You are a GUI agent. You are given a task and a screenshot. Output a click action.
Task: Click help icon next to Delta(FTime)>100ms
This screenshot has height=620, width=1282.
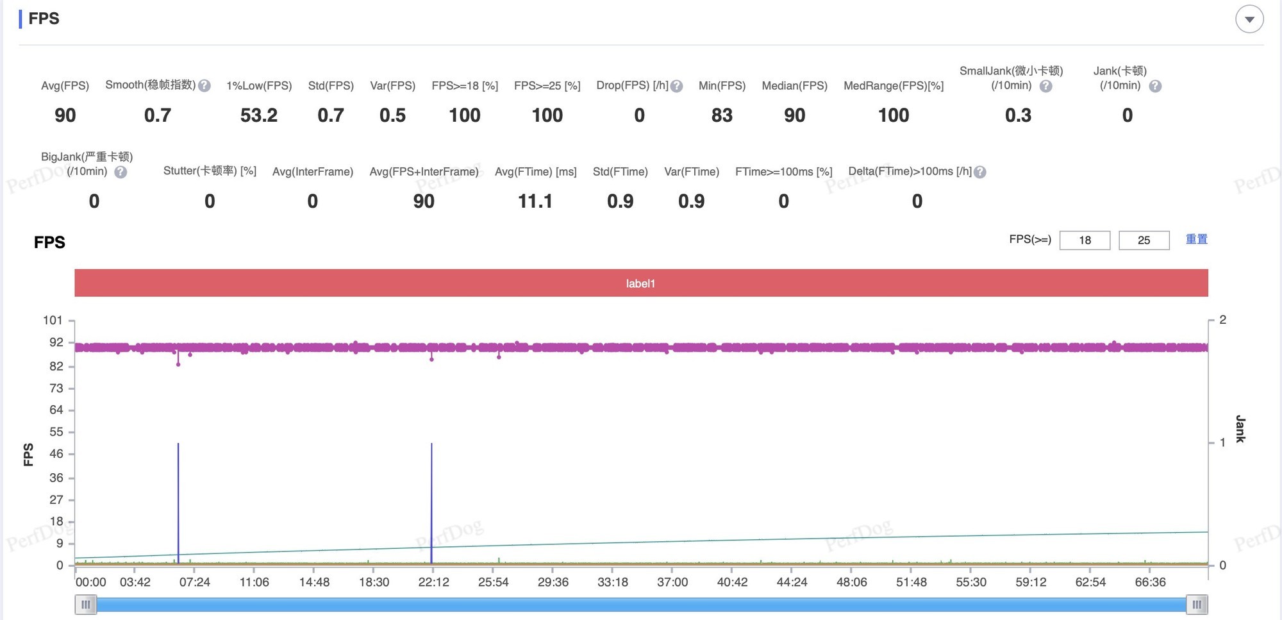979,172
